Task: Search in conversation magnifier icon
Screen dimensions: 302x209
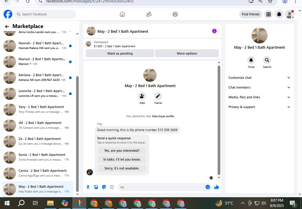Action: [x=267, y=60]
